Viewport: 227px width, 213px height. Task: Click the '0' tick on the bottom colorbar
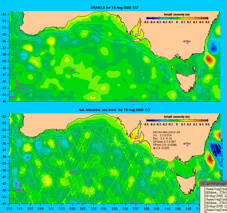coord(177,124)
